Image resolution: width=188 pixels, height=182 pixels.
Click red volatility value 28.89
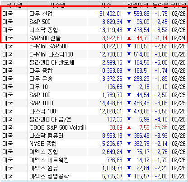point(116,127)
